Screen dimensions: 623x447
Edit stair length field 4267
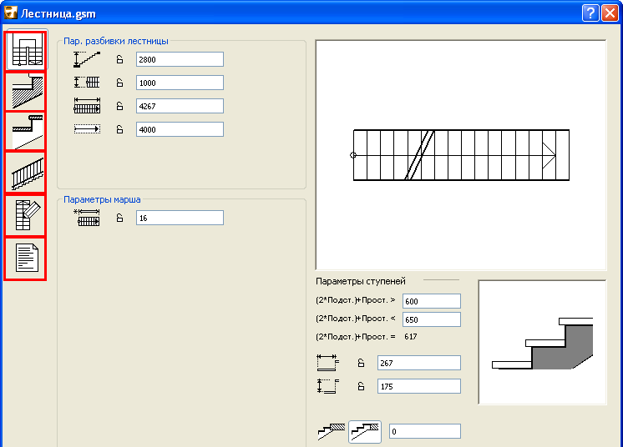(x=180, y=106)
